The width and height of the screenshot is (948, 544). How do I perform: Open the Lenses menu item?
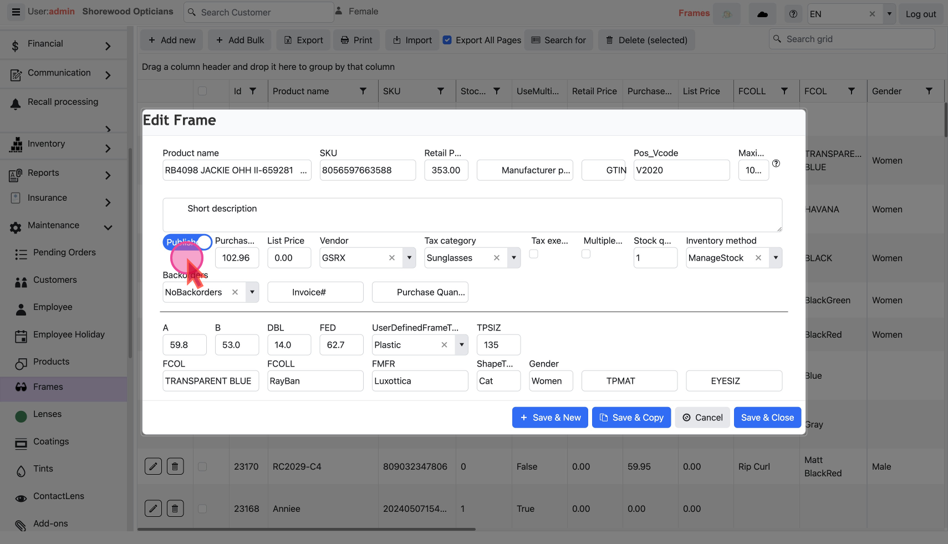[47, 414]
